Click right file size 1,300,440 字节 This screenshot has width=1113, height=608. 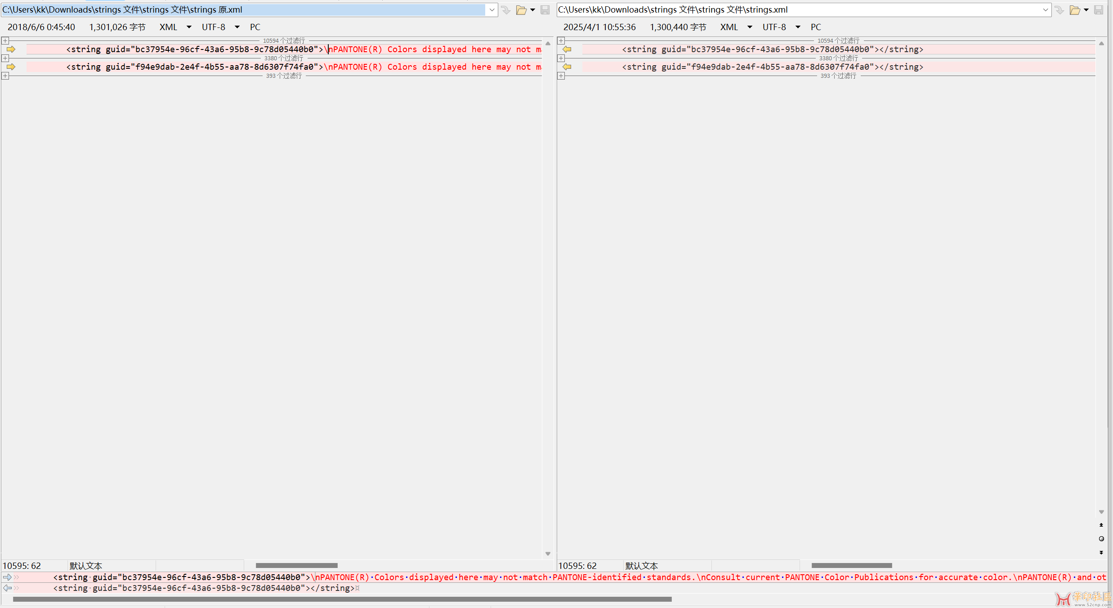pos(678,27)
